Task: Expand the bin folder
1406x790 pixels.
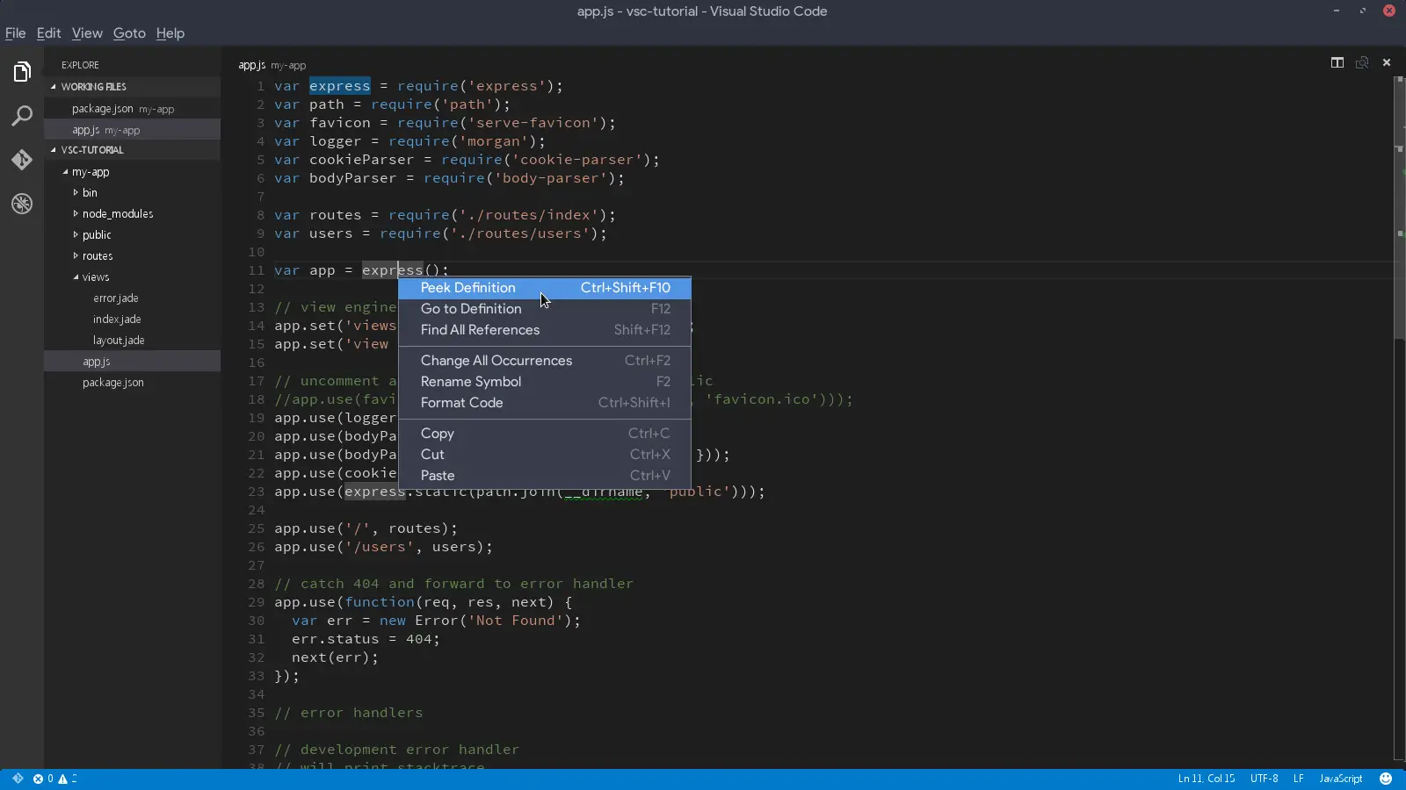Action: pos(76,193)
